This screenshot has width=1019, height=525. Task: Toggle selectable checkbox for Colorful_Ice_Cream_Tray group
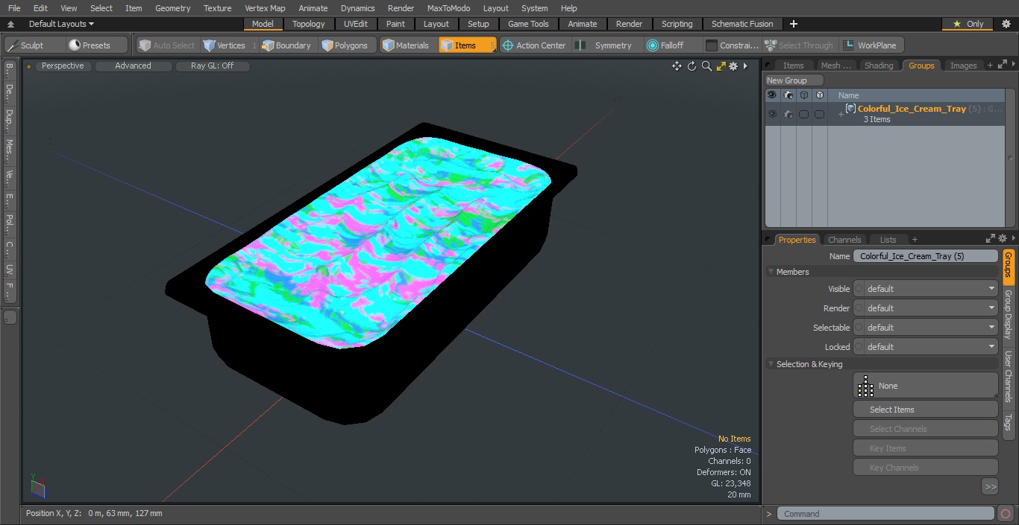(803, 114)
